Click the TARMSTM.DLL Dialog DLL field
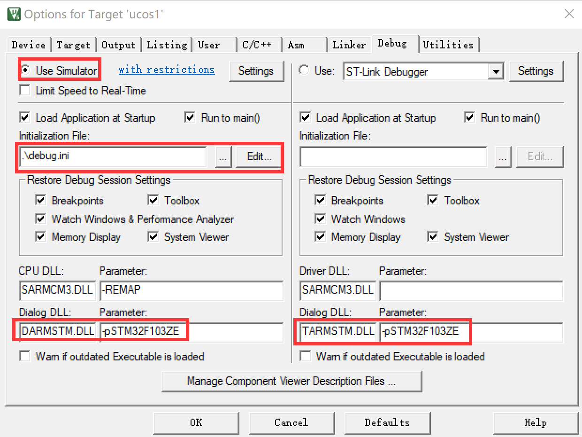The image size is (582, 437). click(x=337, y=332)
